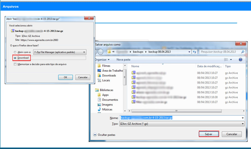Select the 'backups' breadcrumb segment
This screenshot has width=251, height=149.
(x=138, y=52)
